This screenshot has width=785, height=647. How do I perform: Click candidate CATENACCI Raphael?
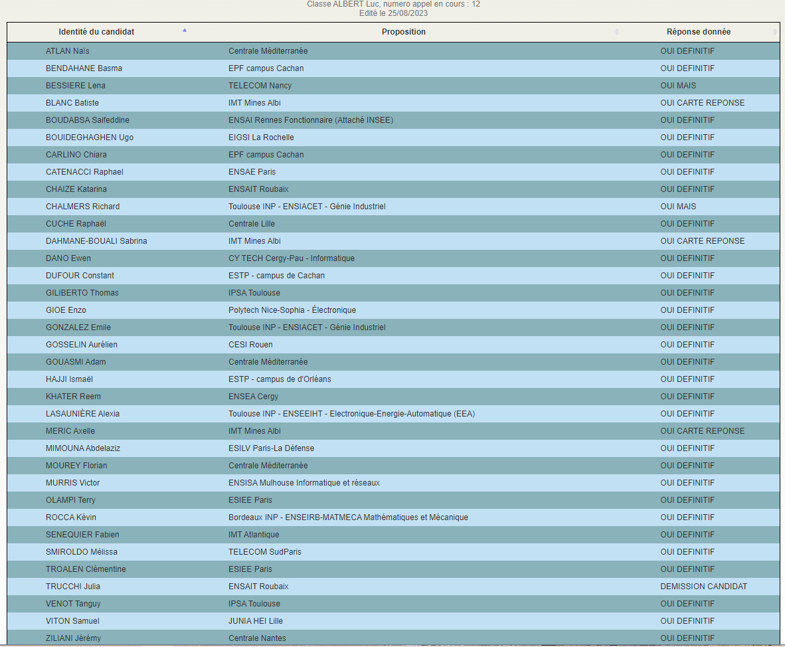[x=84, y=172]
